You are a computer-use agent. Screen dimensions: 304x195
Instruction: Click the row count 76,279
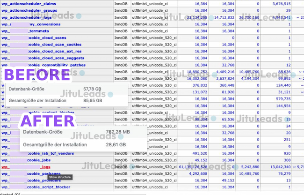(284, 173)
